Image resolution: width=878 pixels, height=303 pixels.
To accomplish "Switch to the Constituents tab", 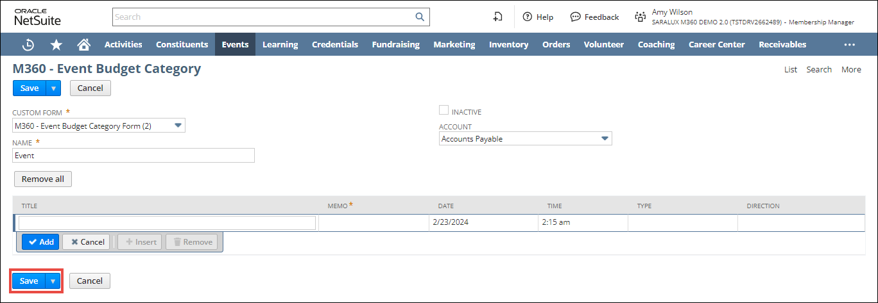I will [x=182, y=45].
